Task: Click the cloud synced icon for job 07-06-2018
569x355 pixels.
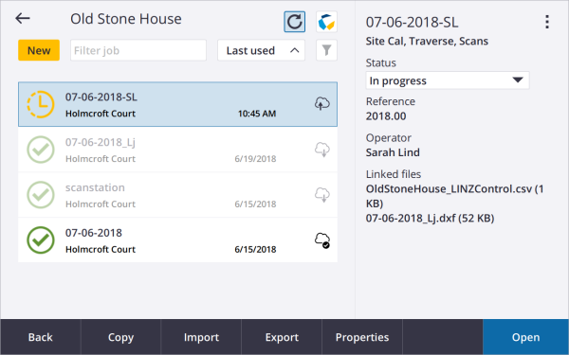Action: (x=321, y=240)
